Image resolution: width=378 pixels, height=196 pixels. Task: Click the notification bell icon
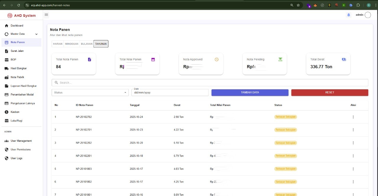pos(348,15)
